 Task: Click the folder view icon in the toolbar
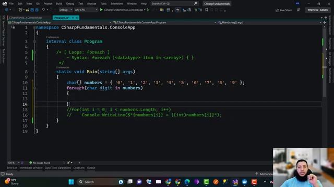(x=162, y=10)
